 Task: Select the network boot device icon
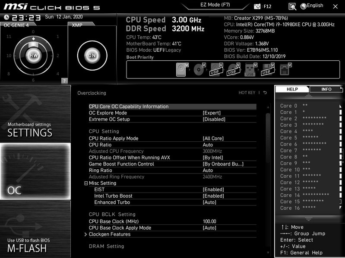coord(285,69)
